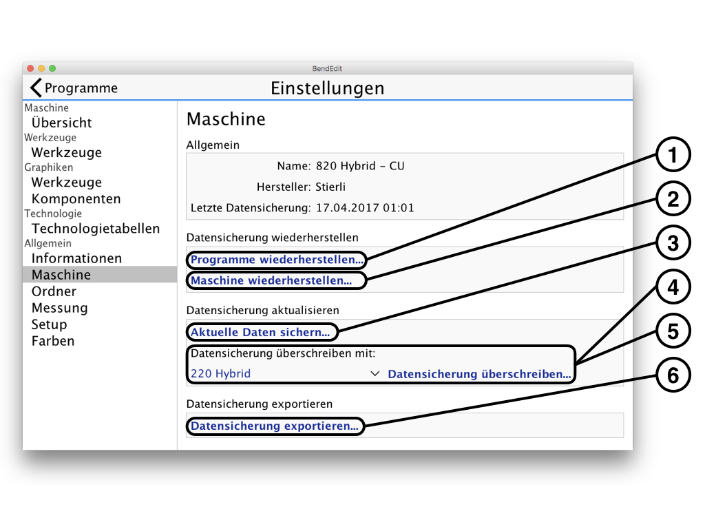Open Technologietabellen in the sidebar

pos(95,229)
